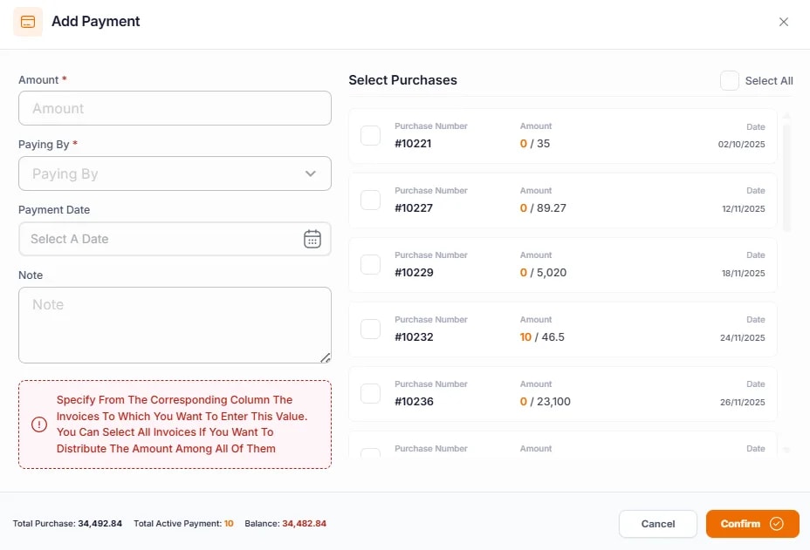Expand the Paying By dropdown chevron
Viewport: 810px width, 550px height.
click(x=311, y=173)
